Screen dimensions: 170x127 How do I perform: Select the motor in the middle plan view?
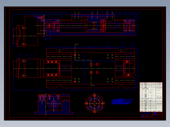[x=28, y=68]
